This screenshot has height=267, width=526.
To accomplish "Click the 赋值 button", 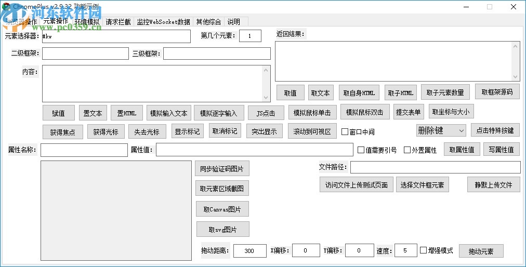I will click(58, 113).
